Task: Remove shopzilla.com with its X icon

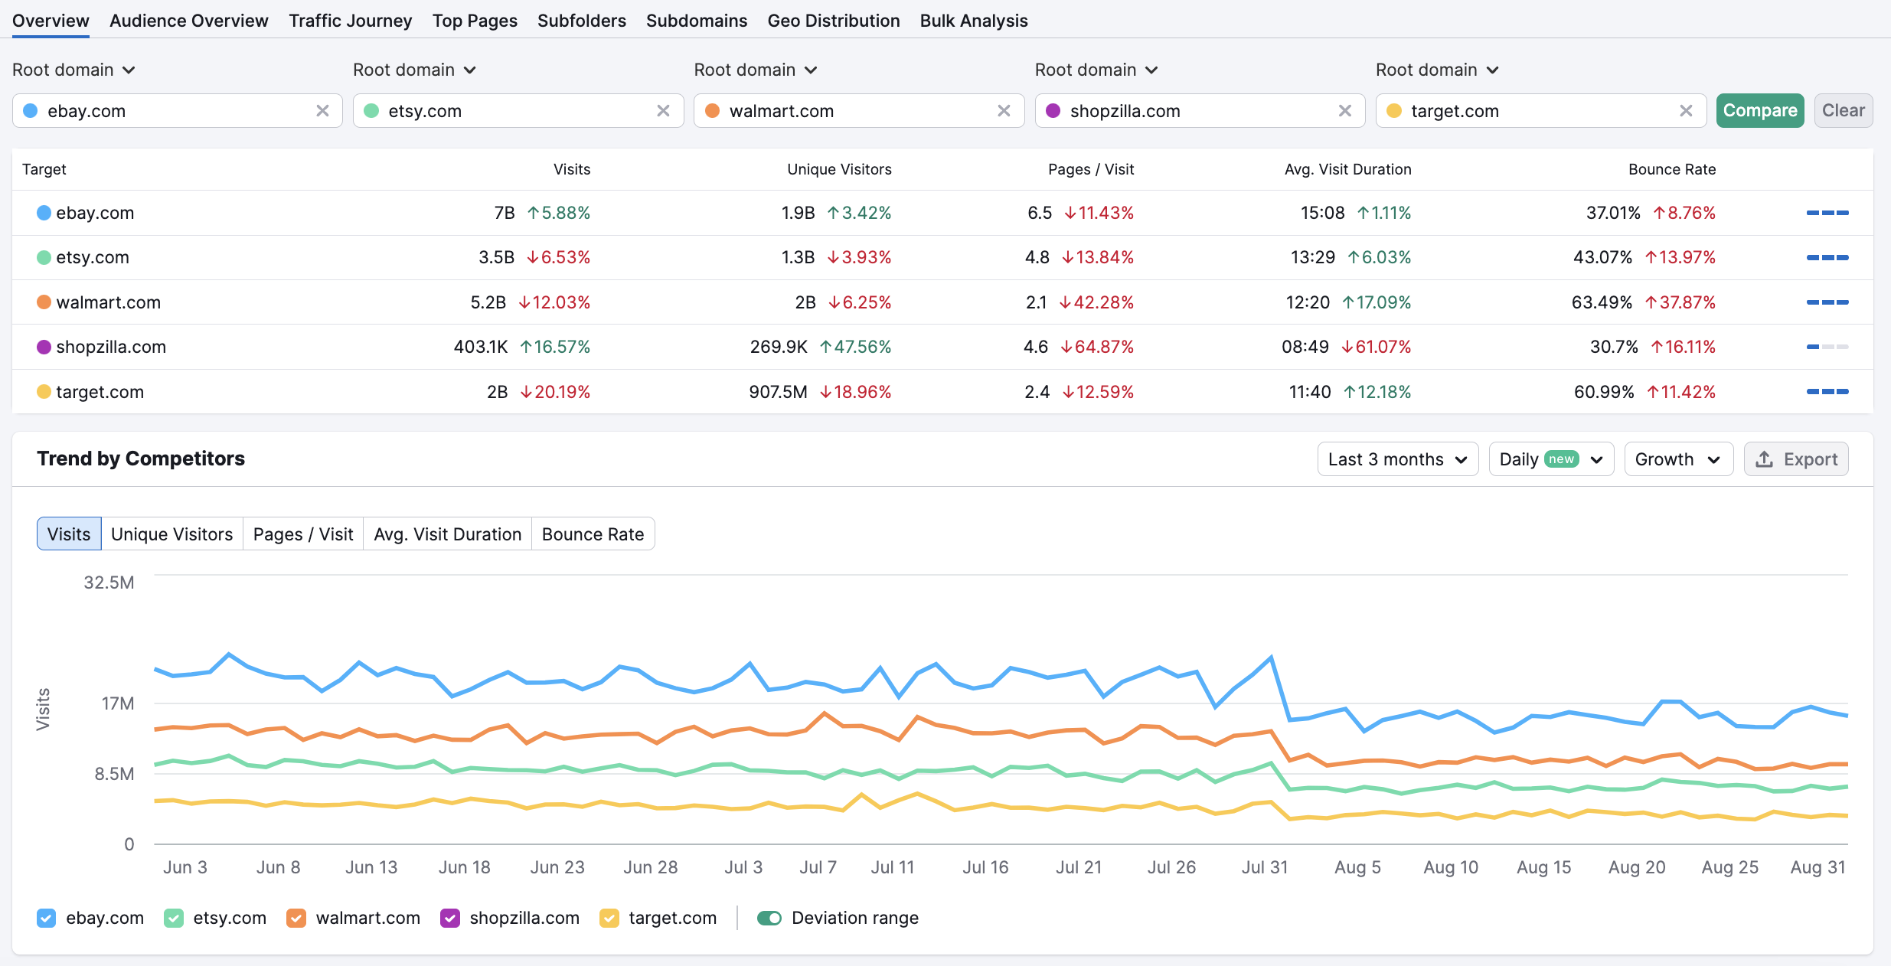Action: click(x=1344, y=111)
